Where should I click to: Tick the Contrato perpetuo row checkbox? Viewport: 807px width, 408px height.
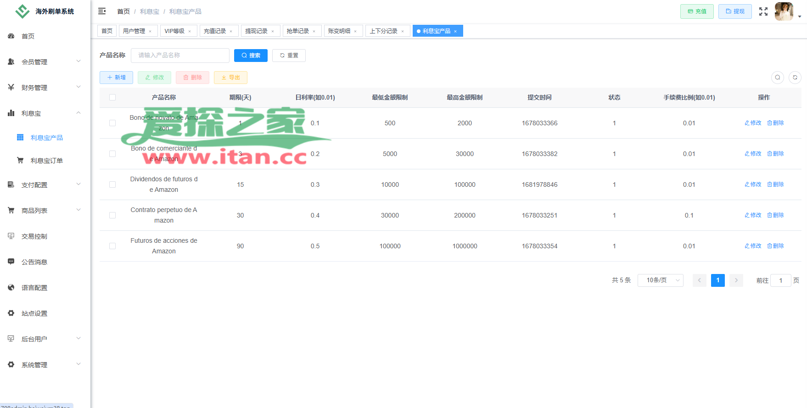[112, 215]
